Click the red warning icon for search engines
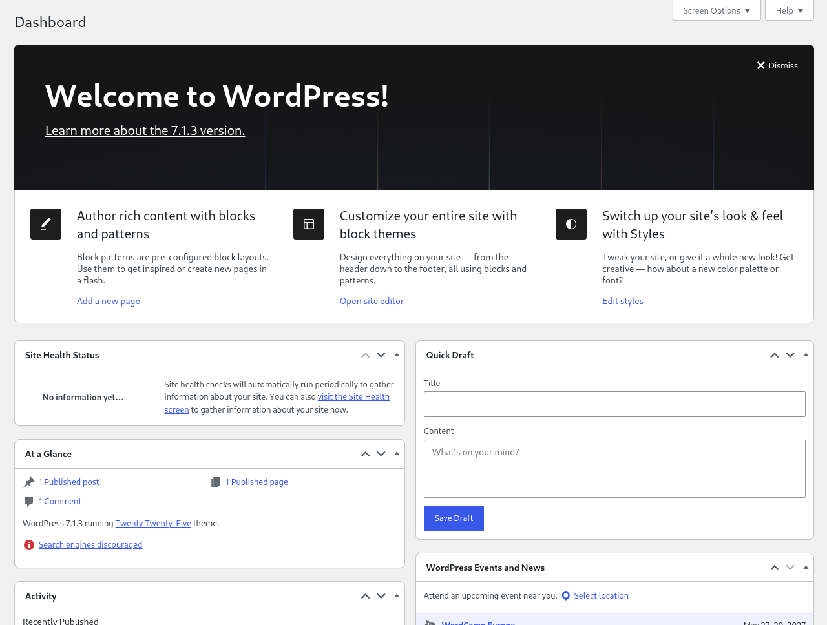 pyautogui.click(x=29, y=545)
